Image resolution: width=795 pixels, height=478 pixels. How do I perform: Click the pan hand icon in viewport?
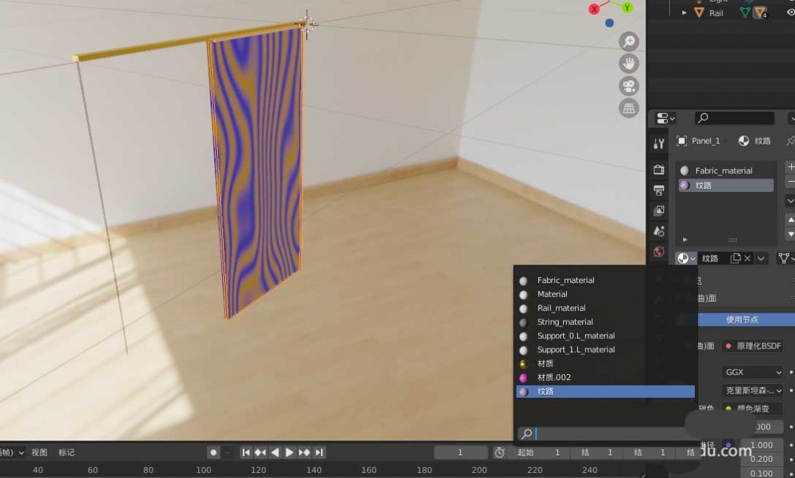[x=629, y=63]
